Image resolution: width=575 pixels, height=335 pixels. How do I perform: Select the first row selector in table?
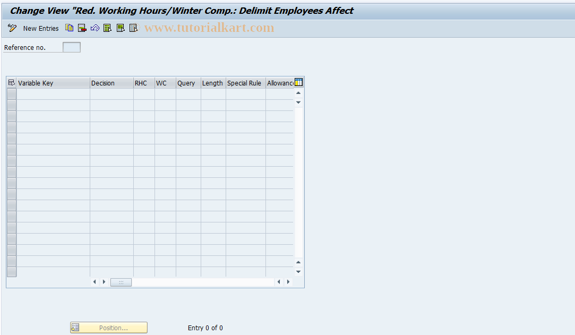tap(12, 94)
